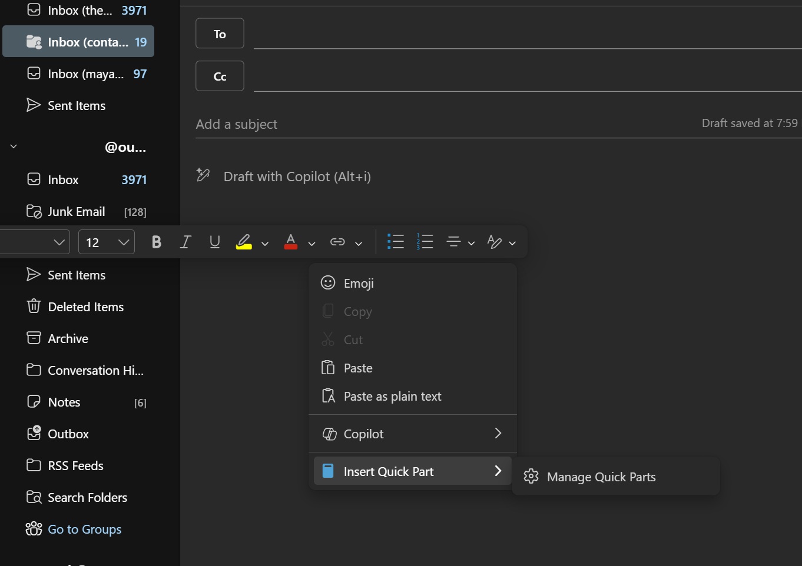802x566 pixels.
Task: Click the Cc recipients button
Action: [x=220, y=76]
